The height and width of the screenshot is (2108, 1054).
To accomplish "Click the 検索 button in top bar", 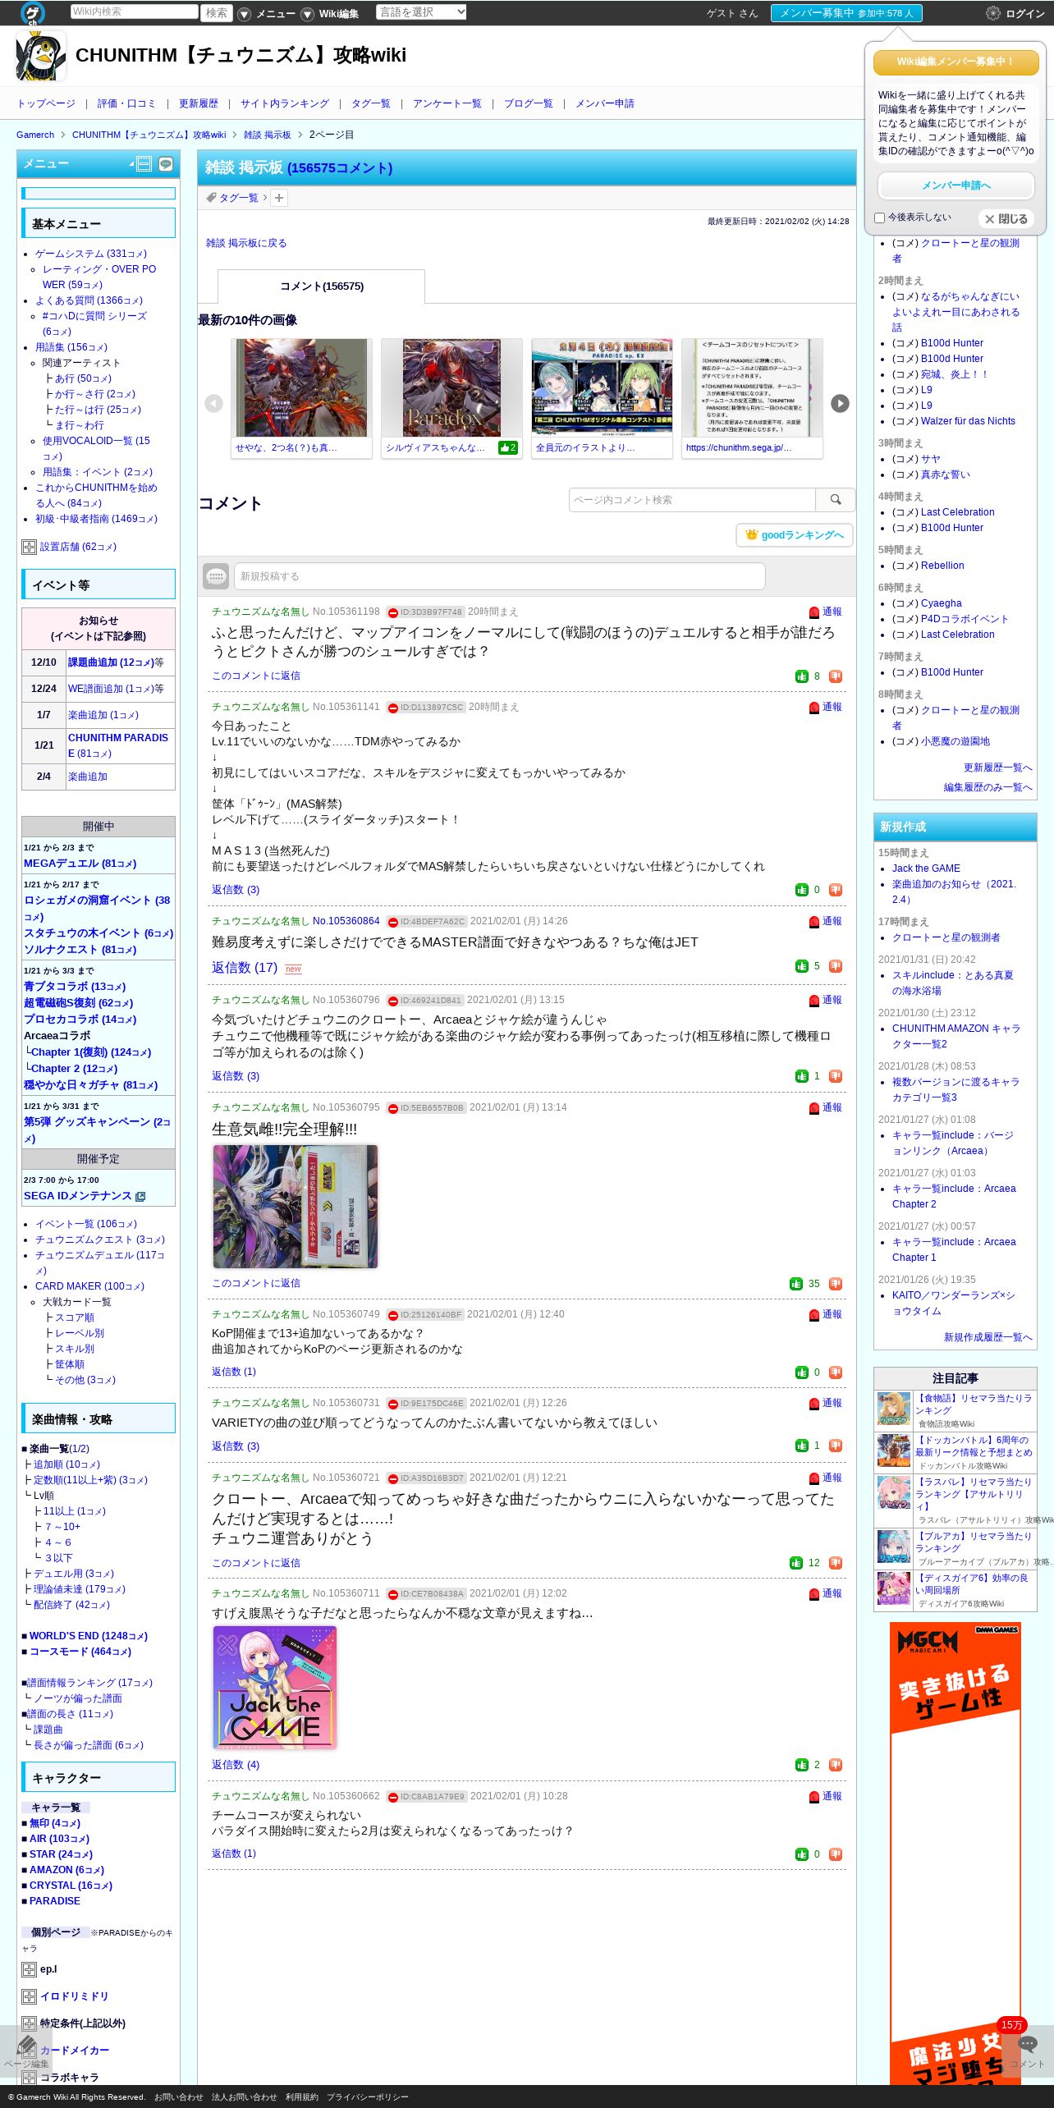I will tap(217, 13).
